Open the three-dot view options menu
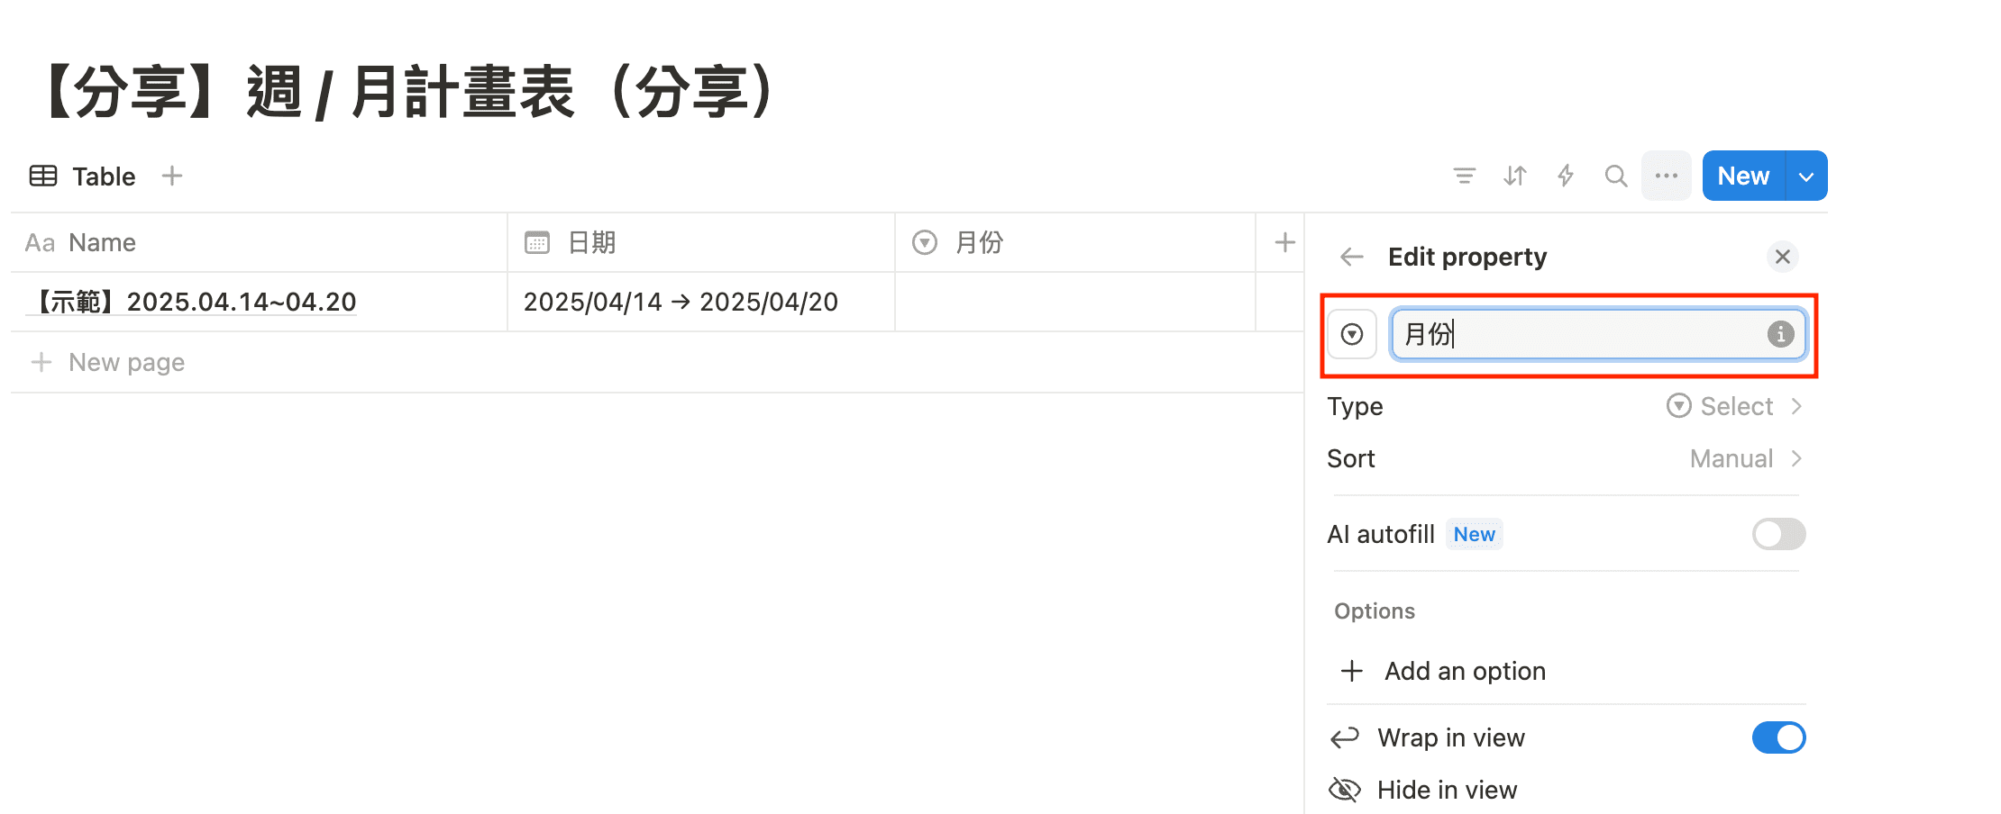Image resolution: width=2001 pixels, height=814 pixels. tap(1667, 176)
